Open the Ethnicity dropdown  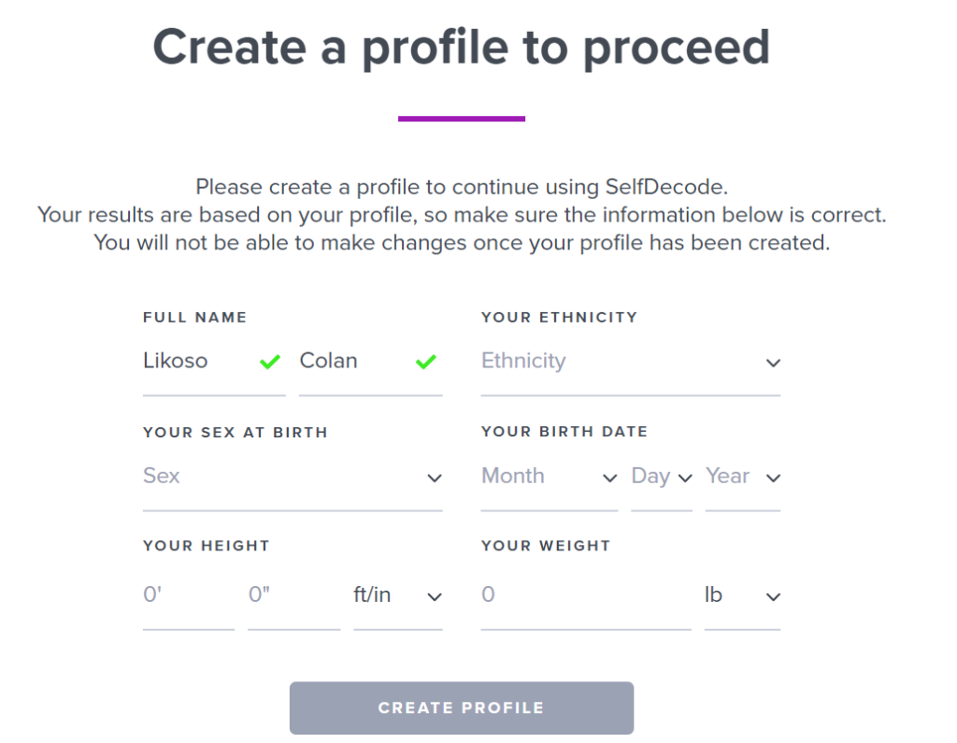(631, 364)
